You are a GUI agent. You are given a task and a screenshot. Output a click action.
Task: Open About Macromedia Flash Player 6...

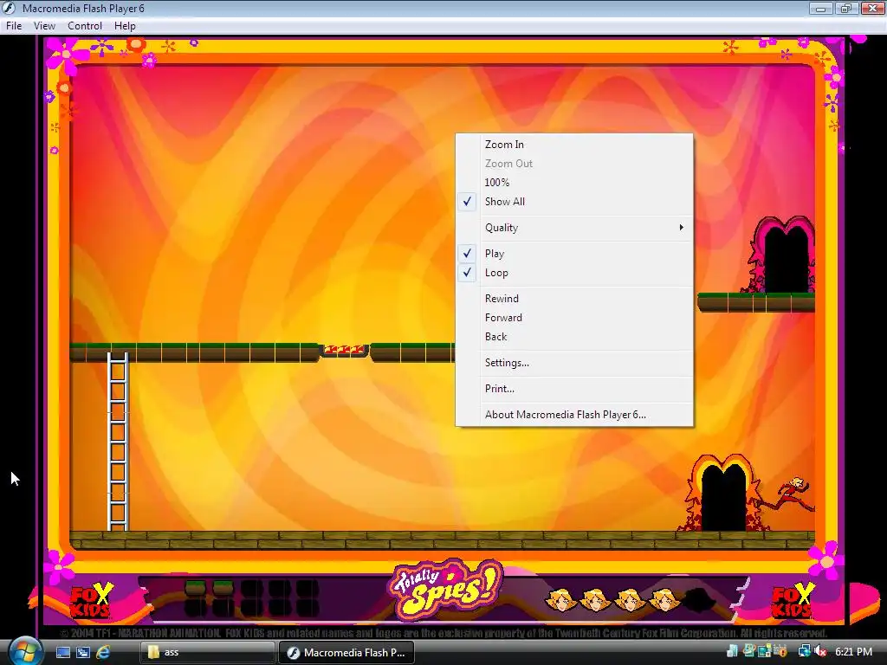574,415
